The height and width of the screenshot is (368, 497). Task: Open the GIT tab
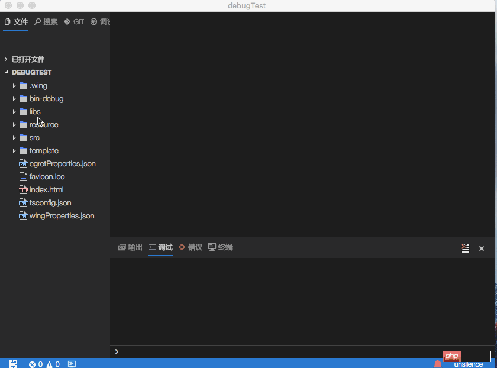click(x=74, y=22)
